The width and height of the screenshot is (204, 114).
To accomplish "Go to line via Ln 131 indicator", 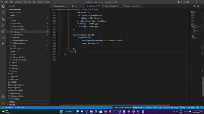I will 138,108.
